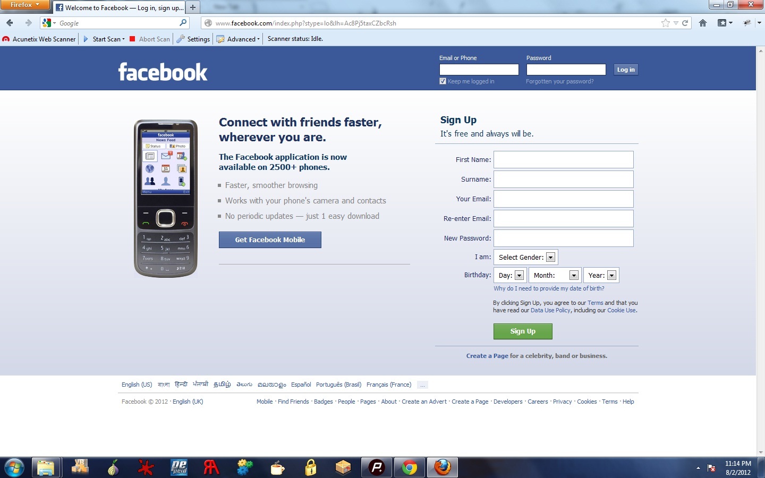
Task: Open a new tab with plus button
Action: click(193, 7)
